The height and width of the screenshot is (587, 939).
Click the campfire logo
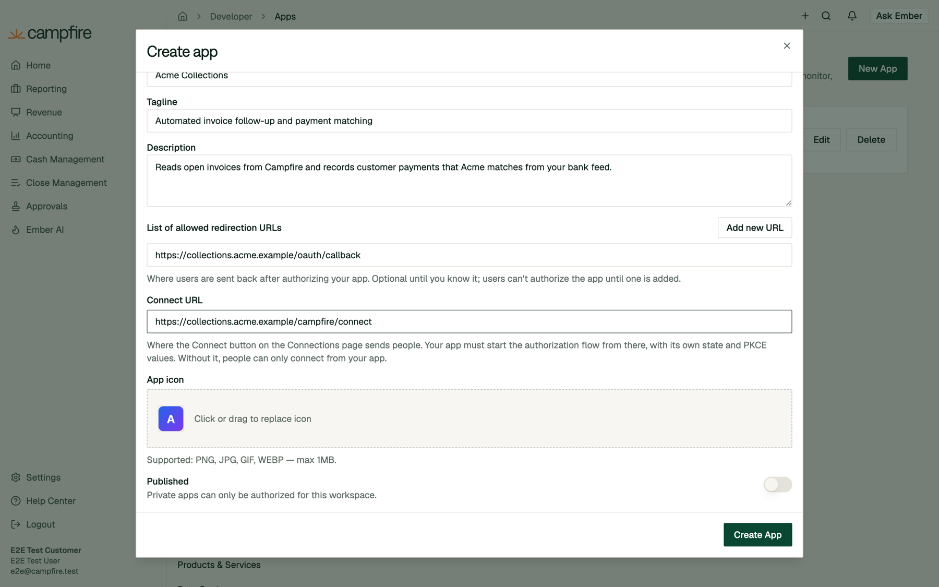(x=50, y=33)
